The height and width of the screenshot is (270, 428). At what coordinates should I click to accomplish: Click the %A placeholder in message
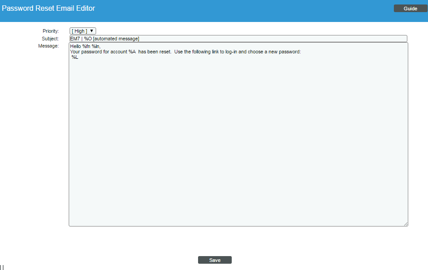click(132, 52)
